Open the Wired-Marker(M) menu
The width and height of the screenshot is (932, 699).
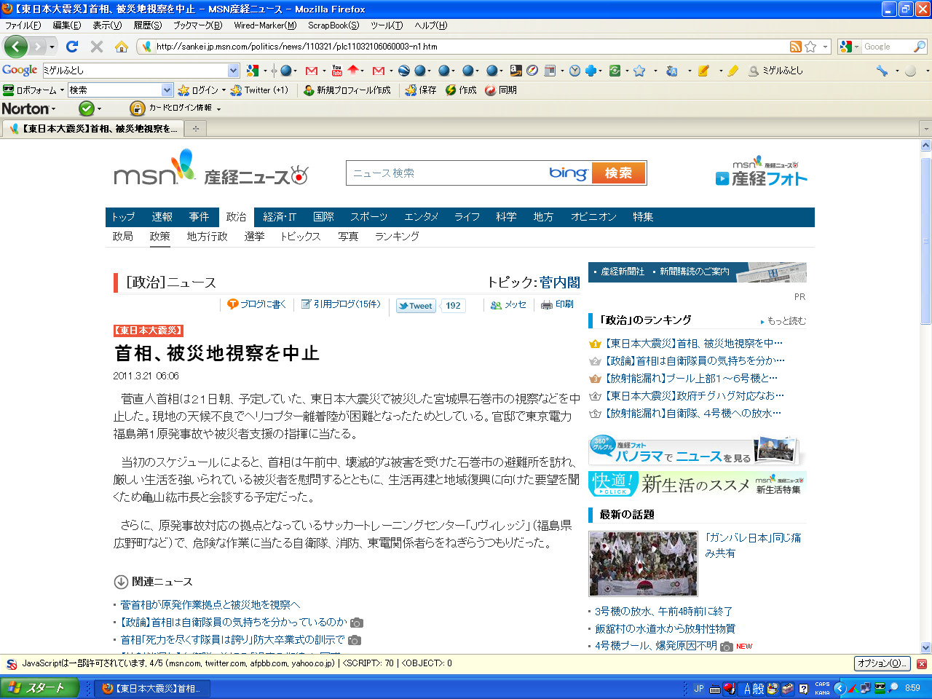pyautogui.click(x=265, y=25)
